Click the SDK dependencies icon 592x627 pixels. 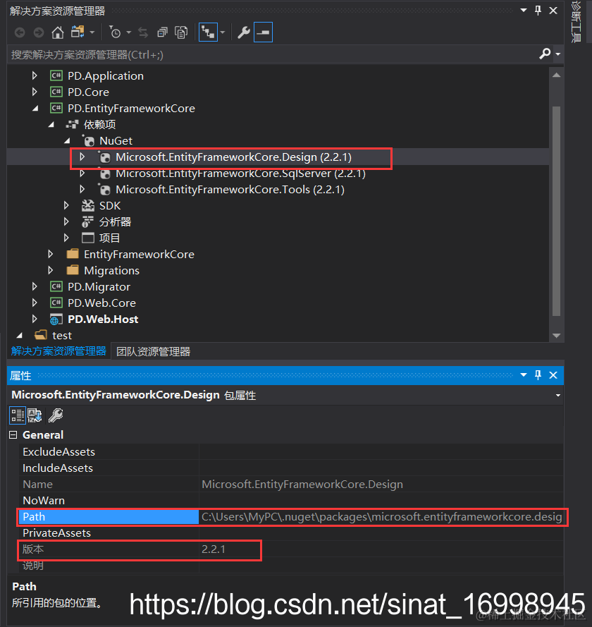tap(88, 205)
